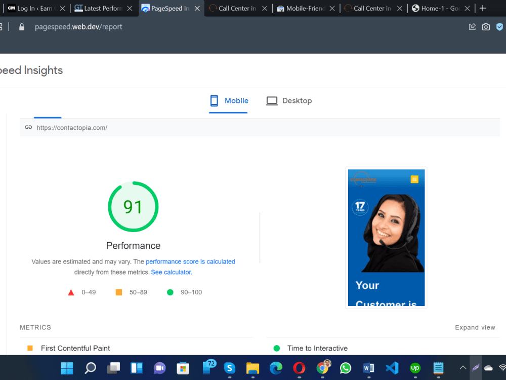The height and width of the screenshot is (380, 506).
Task: Close the 'Home-1' browser tab
Action: (x=467, y=9)
